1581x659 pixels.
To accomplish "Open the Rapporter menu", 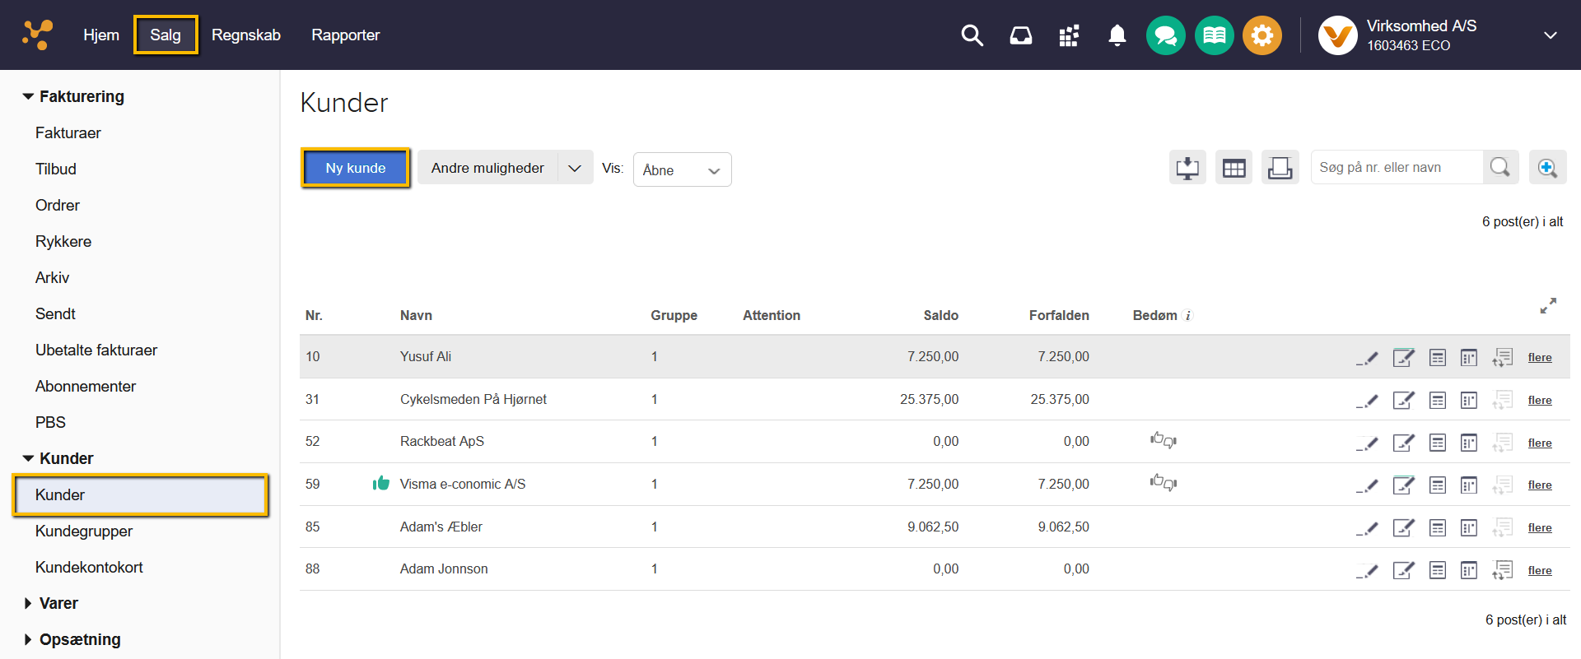I will pyautogui.click(x=345, y=35).
